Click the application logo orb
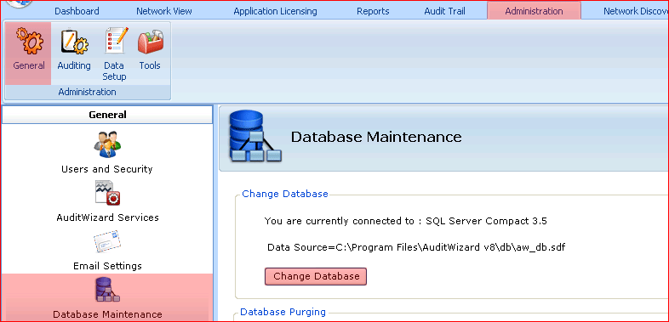The height and width of the screenshot is (322, 669). click(x=20, y=3)
